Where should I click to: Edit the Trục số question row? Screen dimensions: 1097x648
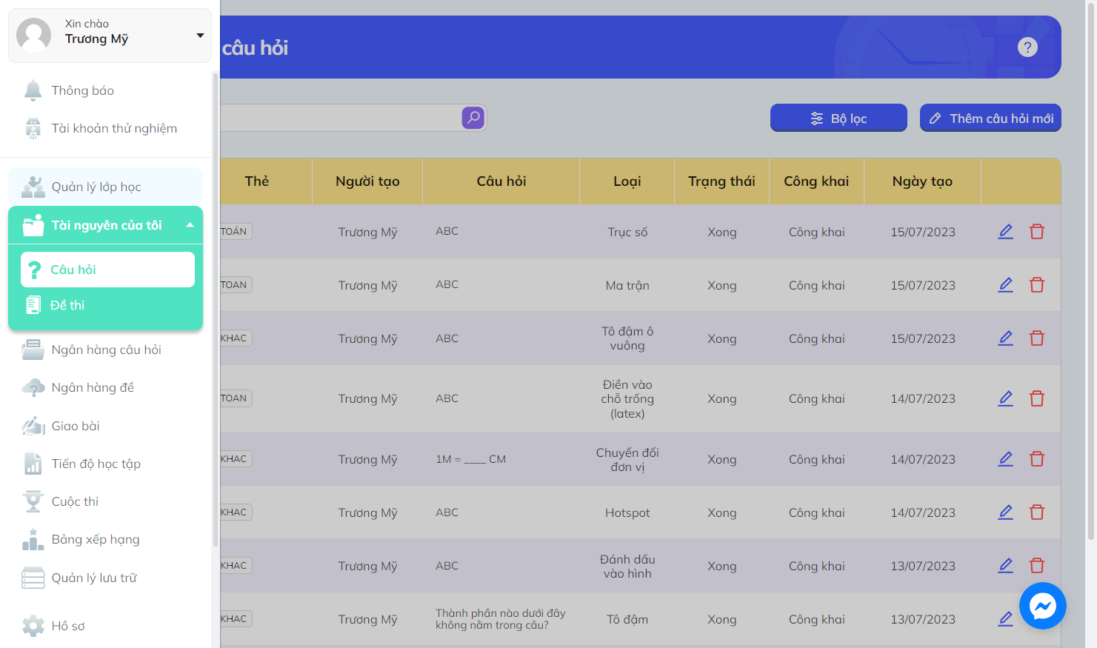[1005, 232]
